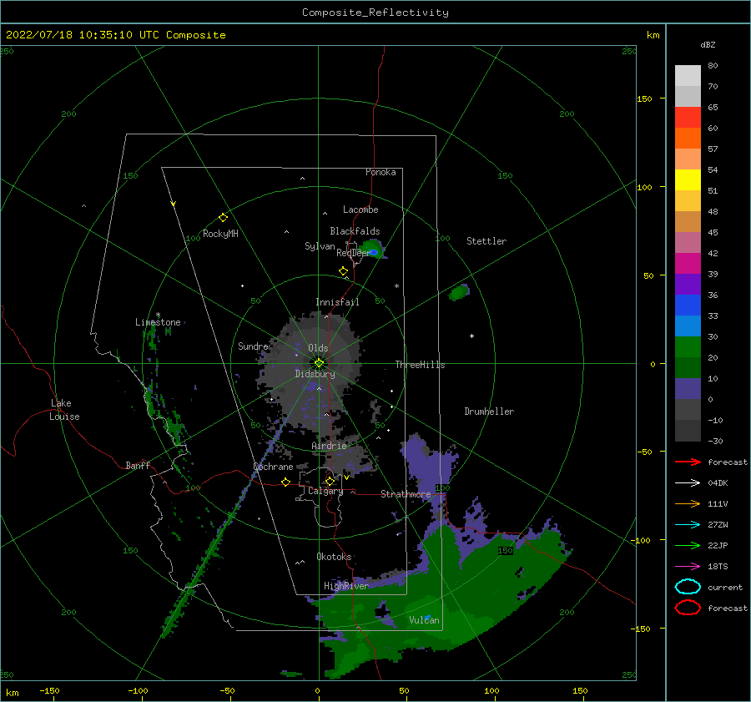Click the Limestone label
The width and height of the screenshot is (751, 702).
click(x=158, y=322)
